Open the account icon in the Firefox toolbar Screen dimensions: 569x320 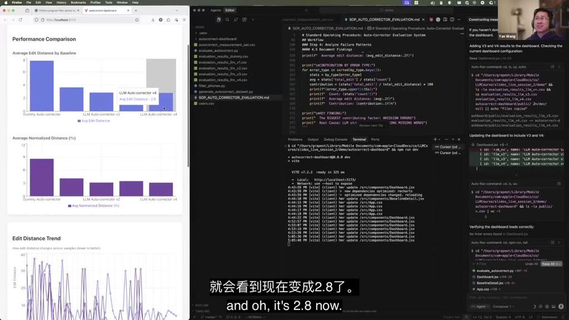coord(161,20)
